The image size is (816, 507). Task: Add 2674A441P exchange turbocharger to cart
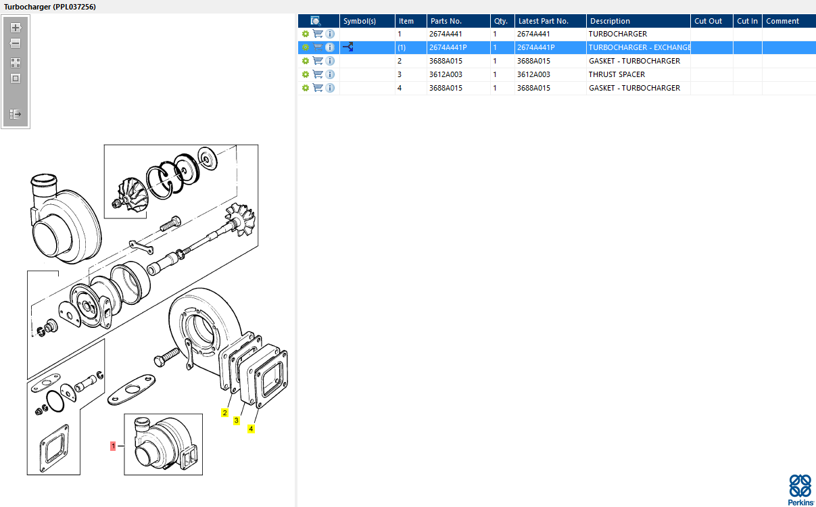point(318,47)
